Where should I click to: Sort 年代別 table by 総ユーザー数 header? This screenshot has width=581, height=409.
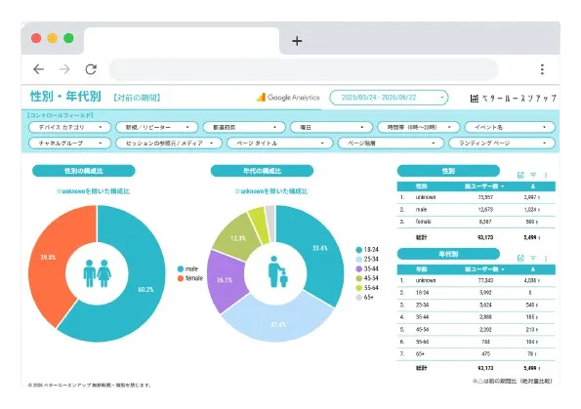[484, 269]
